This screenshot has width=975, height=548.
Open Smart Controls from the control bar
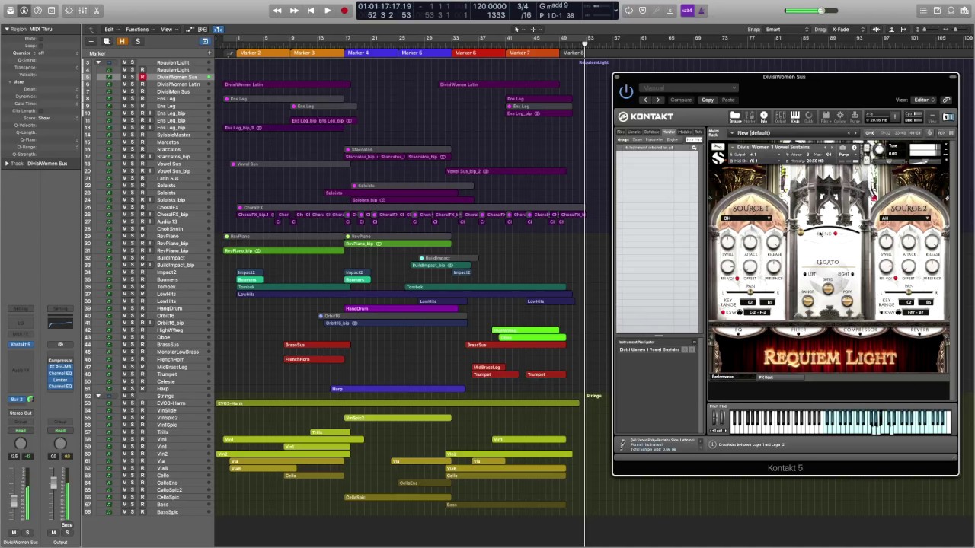pos(69,11)
